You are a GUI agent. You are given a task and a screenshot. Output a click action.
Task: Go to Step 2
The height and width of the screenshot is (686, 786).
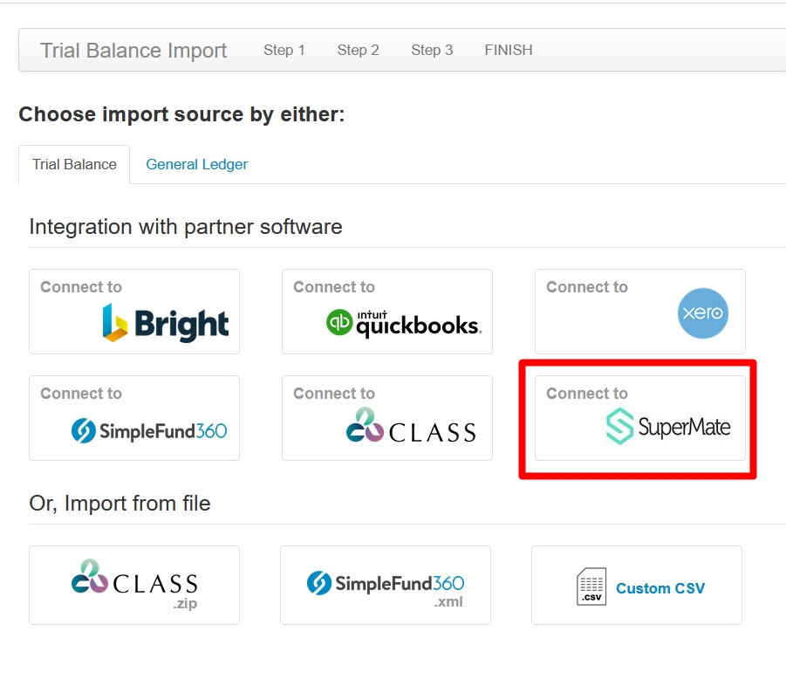(x=358, y=50)
